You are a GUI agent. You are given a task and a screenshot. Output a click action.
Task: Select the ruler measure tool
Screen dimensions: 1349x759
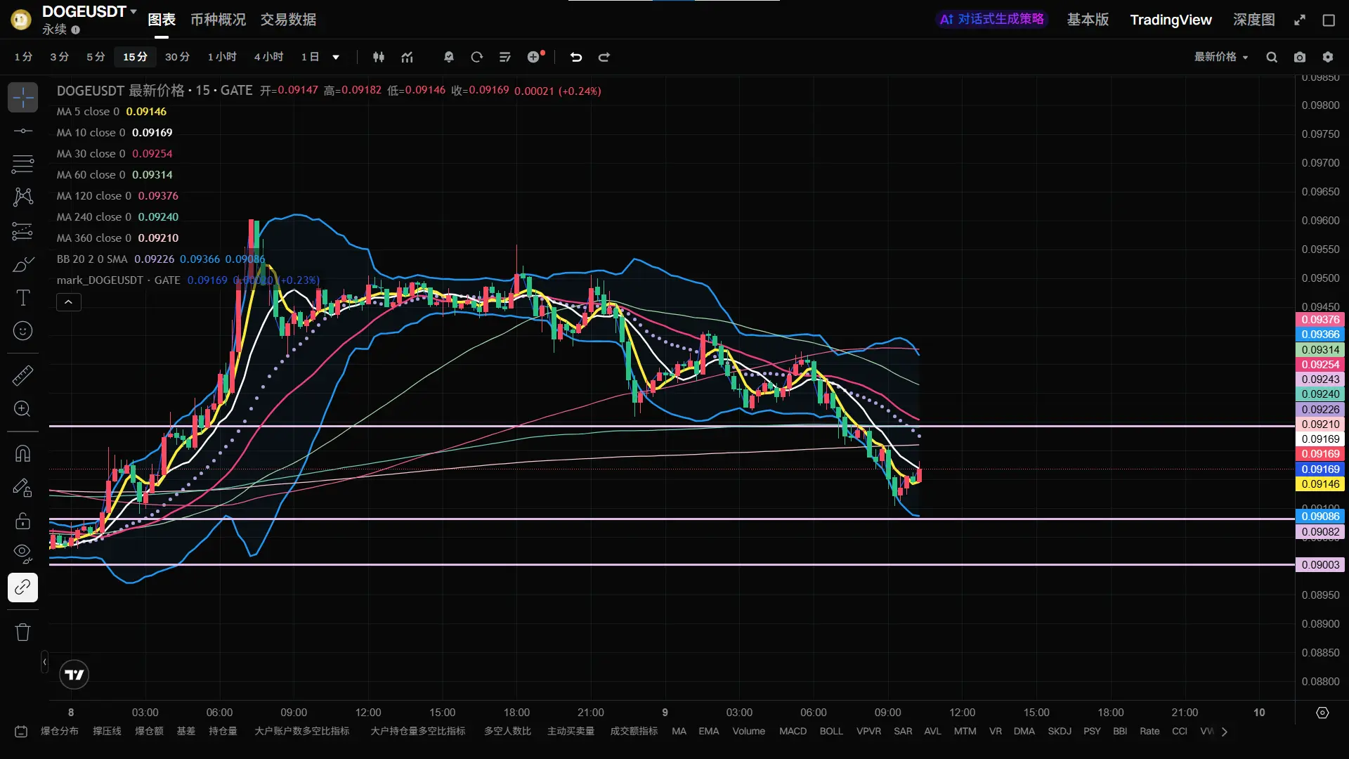tap(22, 375)
